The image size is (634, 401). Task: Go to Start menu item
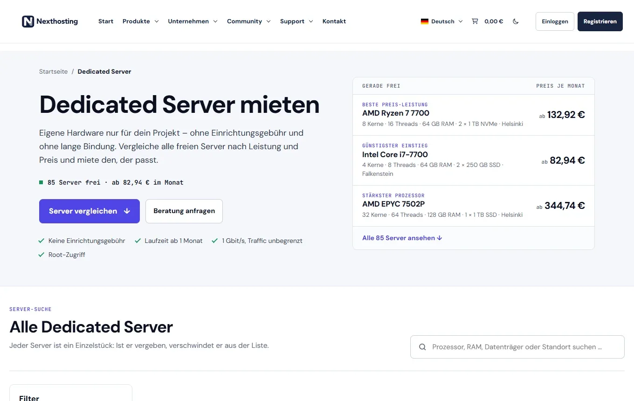(x=106, y=21)
